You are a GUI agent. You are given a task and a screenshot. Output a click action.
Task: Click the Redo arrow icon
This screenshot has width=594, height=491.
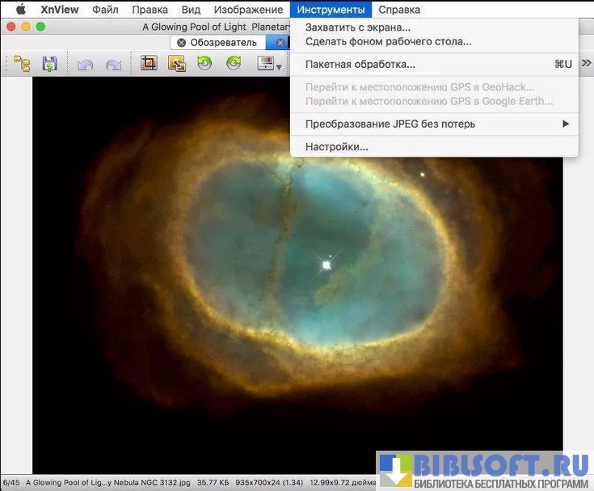click(113, 64)
